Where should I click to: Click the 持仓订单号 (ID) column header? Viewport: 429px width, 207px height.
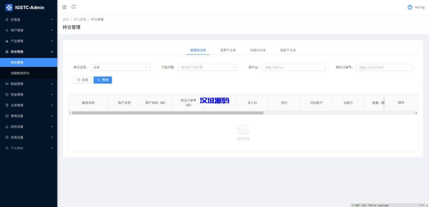pos(188,103)
